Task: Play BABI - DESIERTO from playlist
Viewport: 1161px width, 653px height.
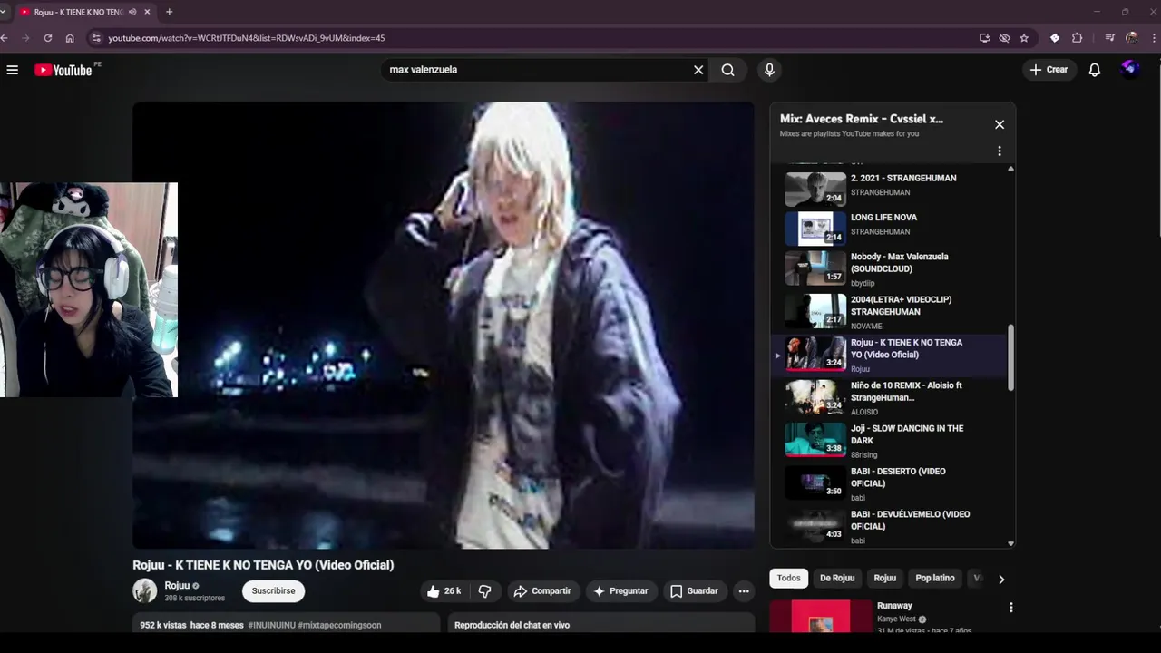Action: click(x=889, y=484)
